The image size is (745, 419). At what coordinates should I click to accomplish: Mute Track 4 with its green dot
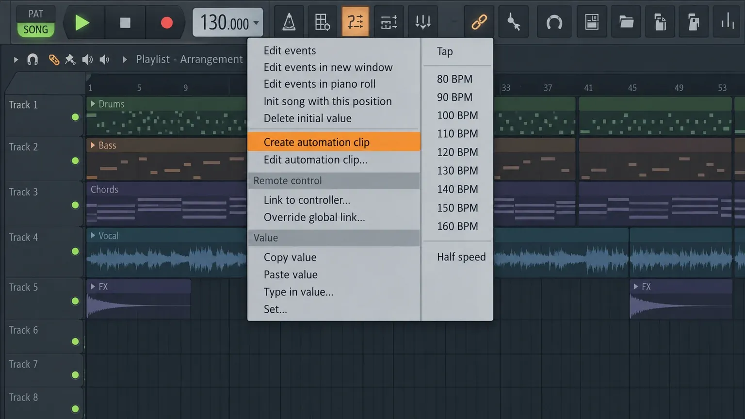click(75, 251)
